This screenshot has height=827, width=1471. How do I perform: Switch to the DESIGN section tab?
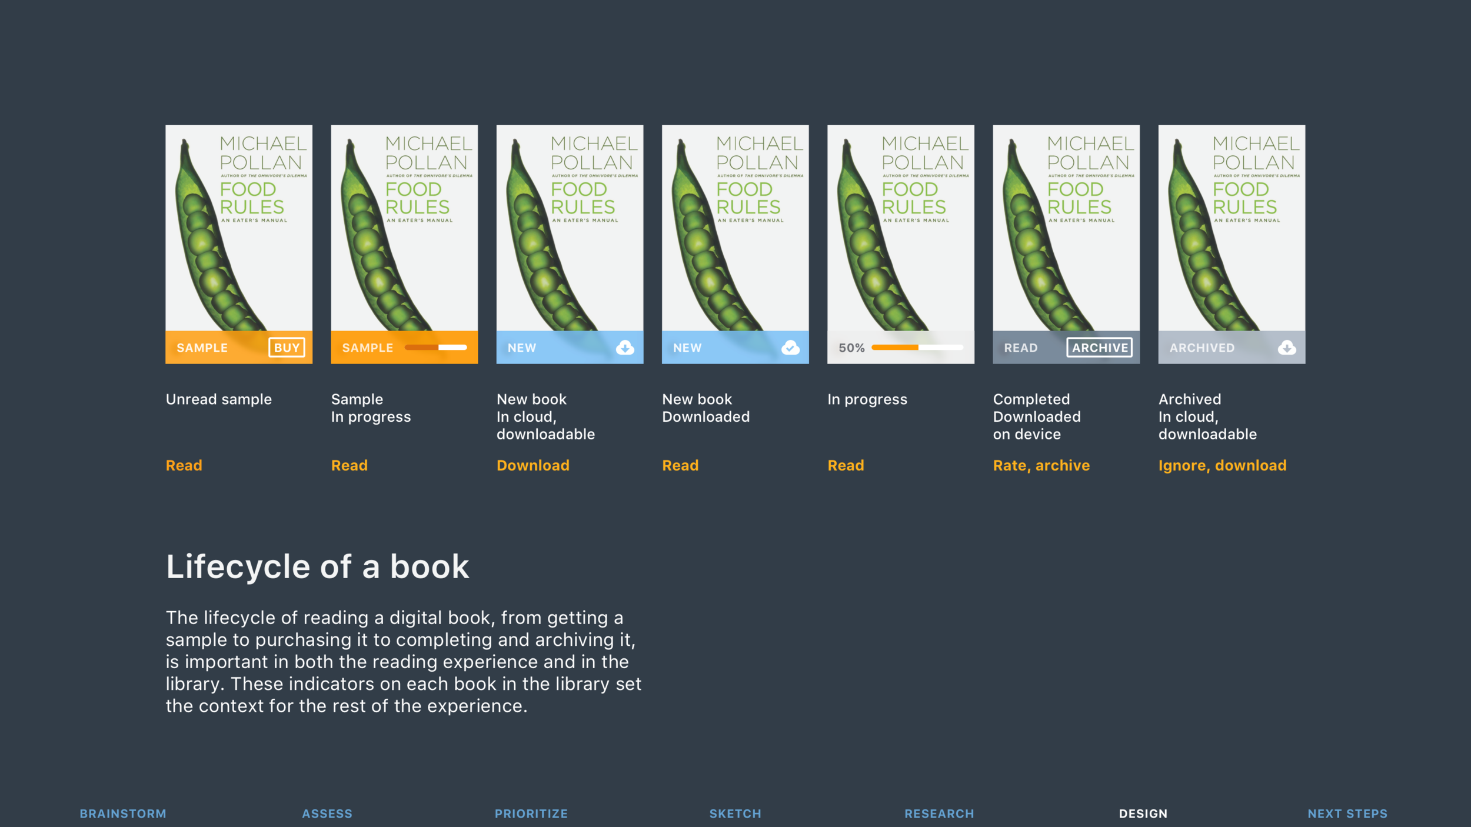pyautogui.click(x=1142, y=813)
